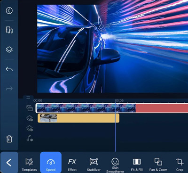The height and width of the screenshot is (173, 188).
Task: Go back using circled arrow icon
Action: [9, 11]
